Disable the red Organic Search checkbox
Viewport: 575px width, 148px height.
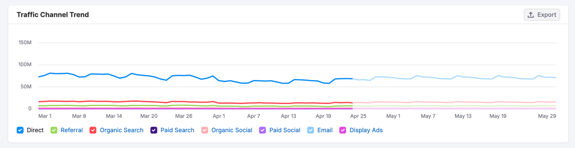[93, 130]
